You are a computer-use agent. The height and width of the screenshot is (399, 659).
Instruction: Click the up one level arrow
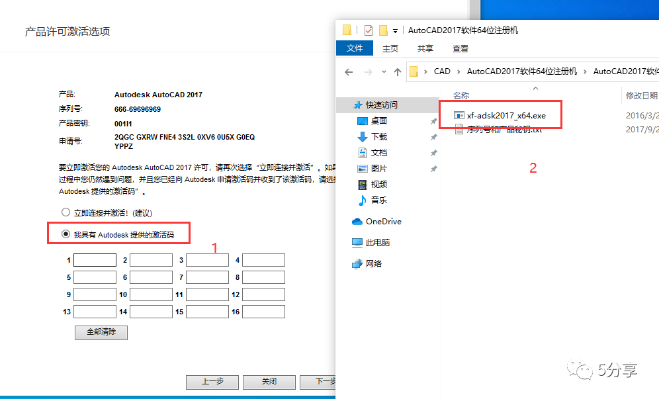tap(397, 72)
